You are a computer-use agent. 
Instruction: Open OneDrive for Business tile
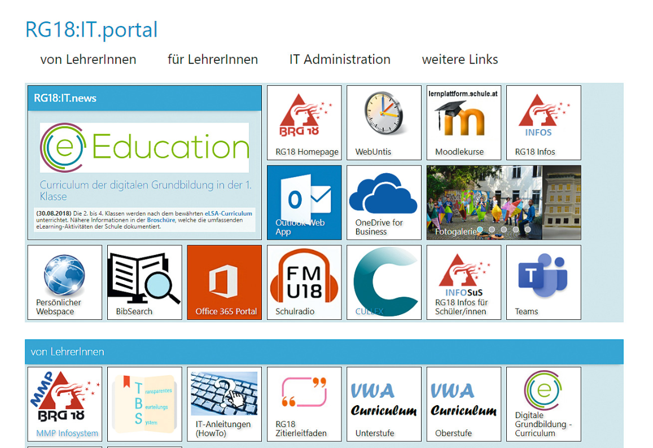click(384, 203)
